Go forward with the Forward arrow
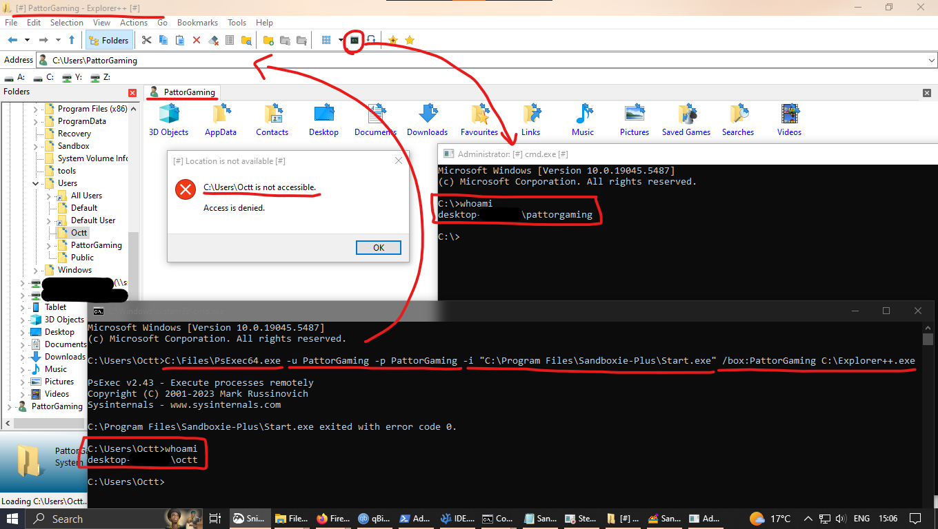The height and width of the screenshot is (529, 938). pyautogui.click(x=43, y=41)
